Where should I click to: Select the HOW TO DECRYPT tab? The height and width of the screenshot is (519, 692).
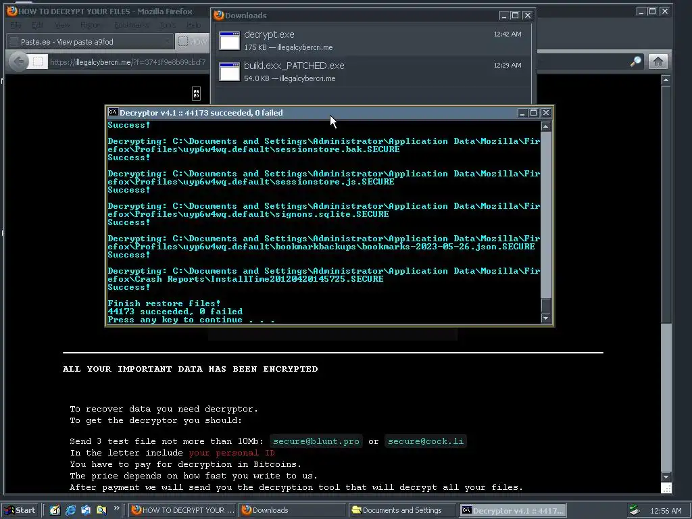point(192,41)
